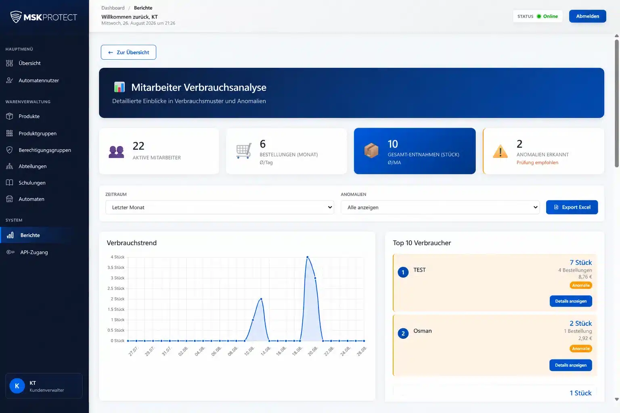The image size is (620, 413).
Task: Click the Excel file icon on Export button
Action: click(556, 207)
